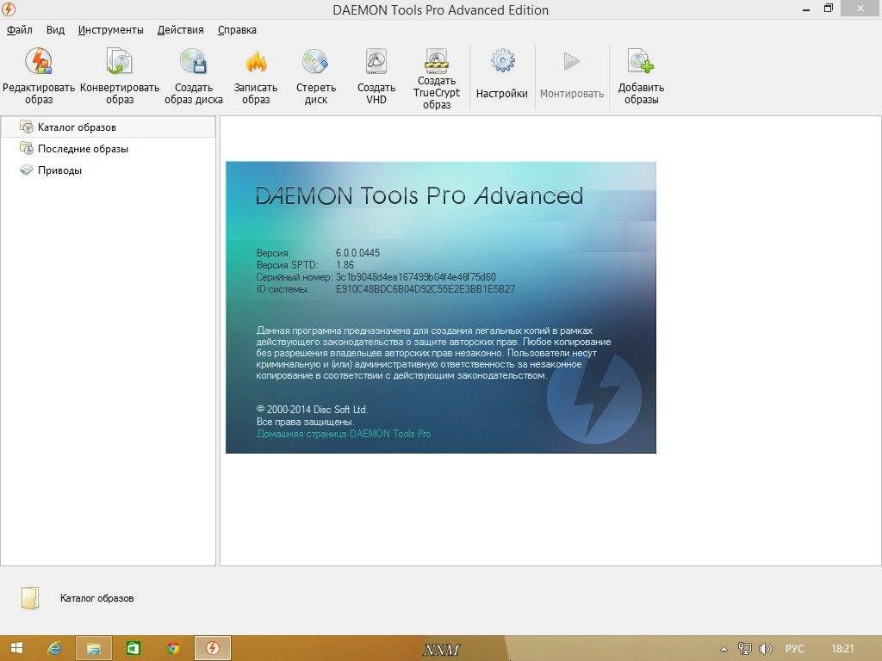The image size is (882, 661).
Task: Click Добавить образы toolbar icon
Action: 641,62
